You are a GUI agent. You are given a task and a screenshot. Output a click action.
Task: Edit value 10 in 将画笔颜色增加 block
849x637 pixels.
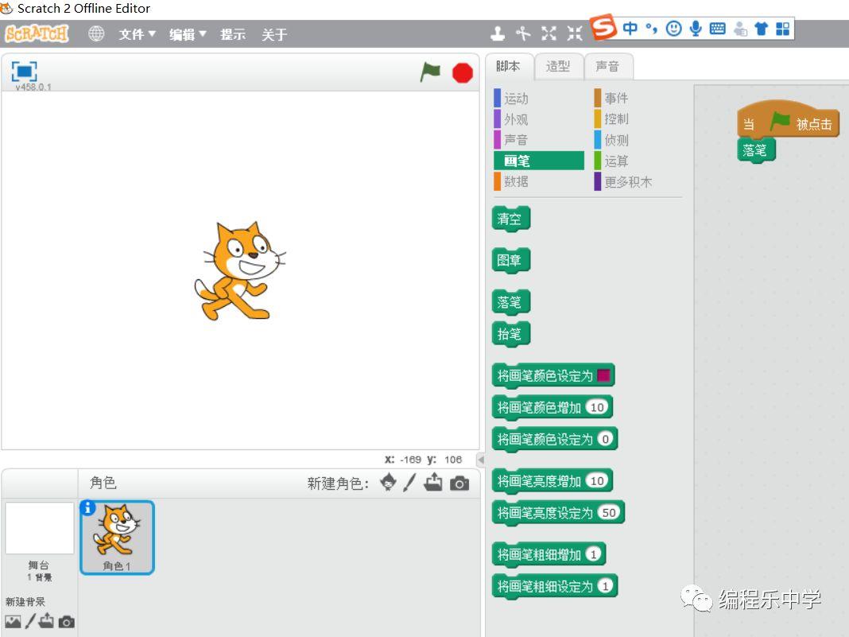[597, 407]
